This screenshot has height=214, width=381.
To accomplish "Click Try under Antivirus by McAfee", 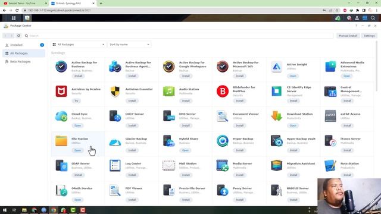I will coord(77,100).
